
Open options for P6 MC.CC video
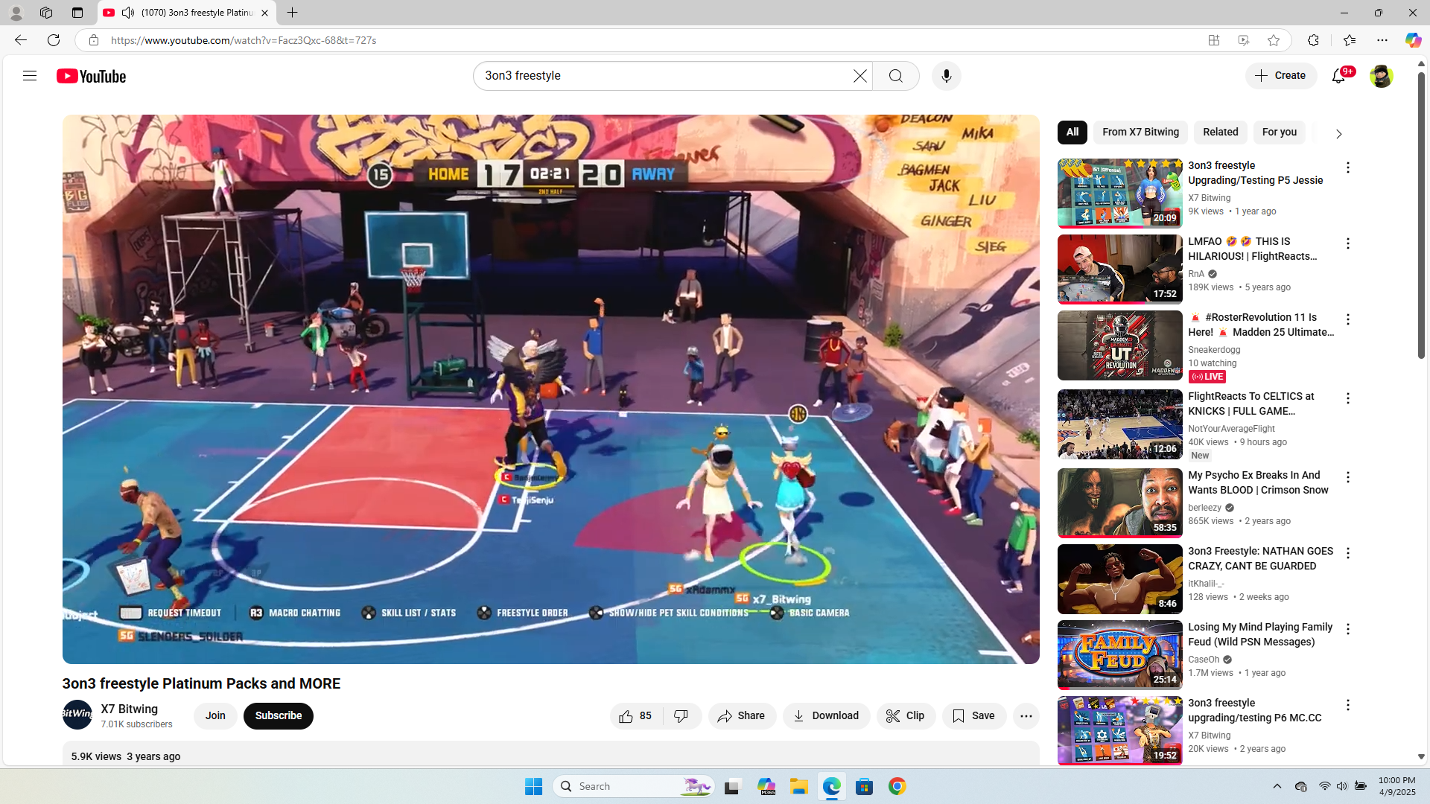[1348, 705]
